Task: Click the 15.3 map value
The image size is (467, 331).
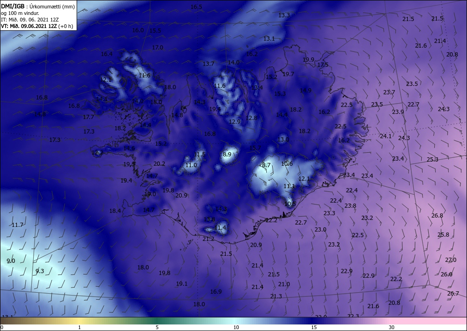Action: pos(280,93)
